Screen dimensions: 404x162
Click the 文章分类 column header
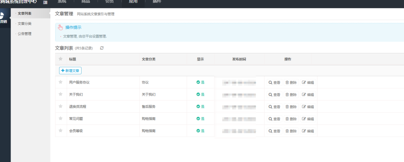click(x=149, y=59)
